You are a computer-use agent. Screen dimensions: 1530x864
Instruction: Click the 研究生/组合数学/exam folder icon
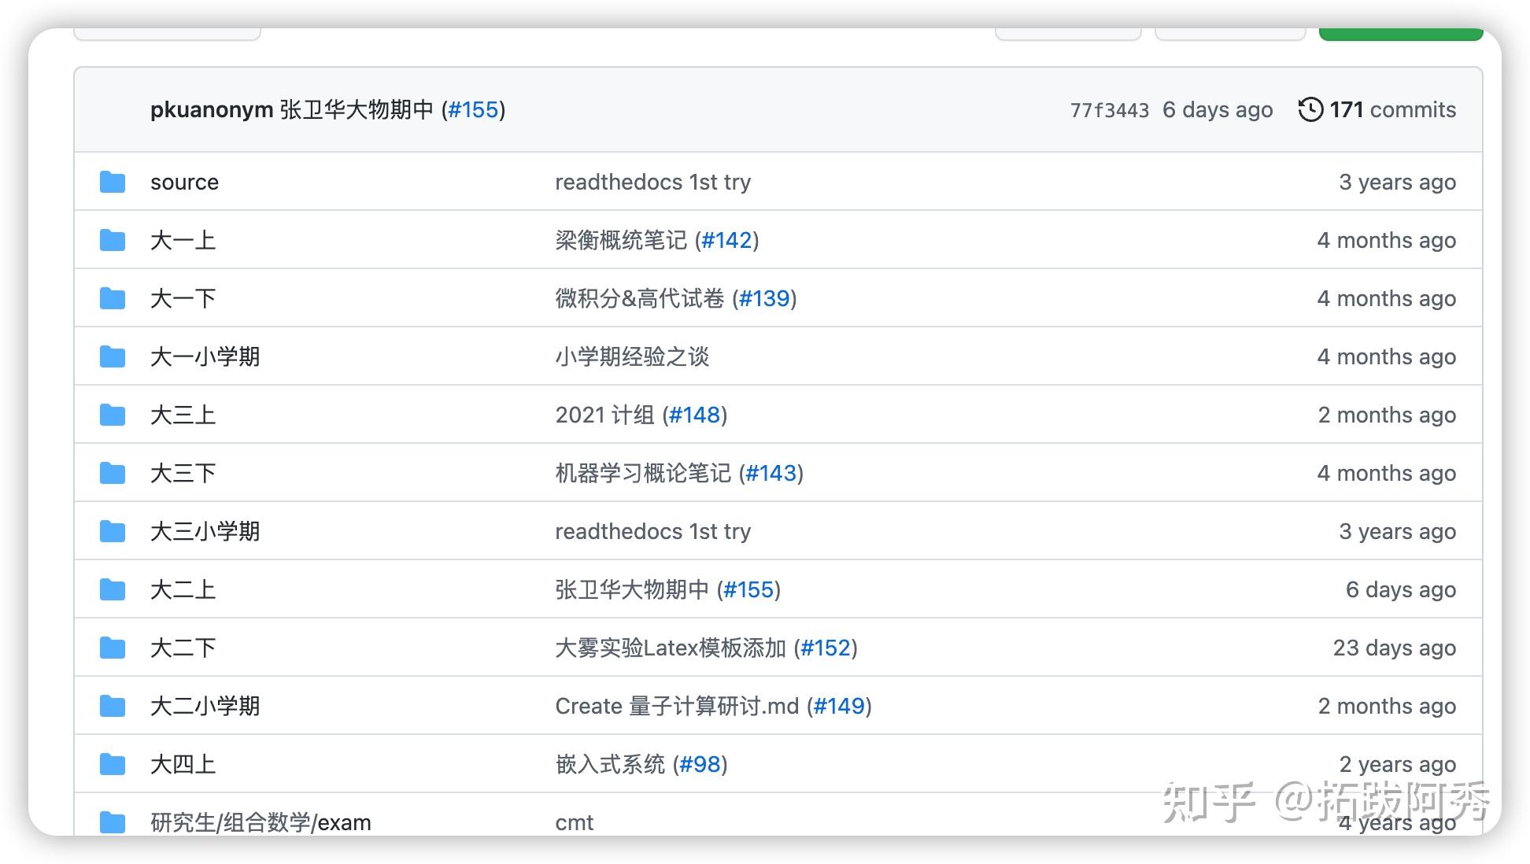[113, 822]
